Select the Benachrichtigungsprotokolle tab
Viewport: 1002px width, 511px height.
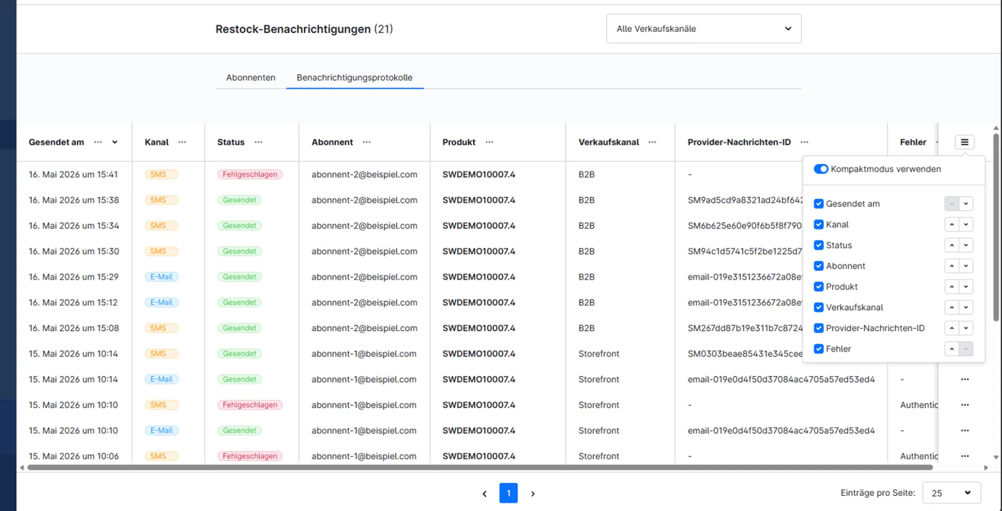click(x=355, y=77)
